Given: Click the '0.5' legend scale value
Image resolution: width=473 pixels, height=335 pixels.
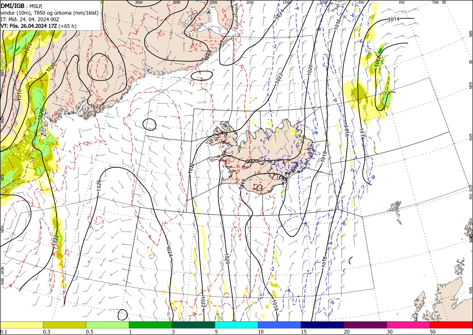Looking at the screenshot, I should (89, 332).
